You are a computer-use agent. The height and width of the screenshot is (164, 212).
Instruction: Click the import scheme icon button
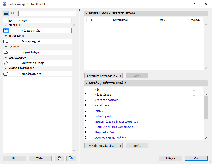pos(60,158)
